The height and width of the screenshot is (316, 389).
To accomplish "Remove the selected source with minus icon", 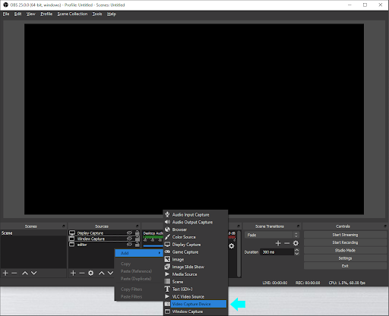I will tap(82, 273).
